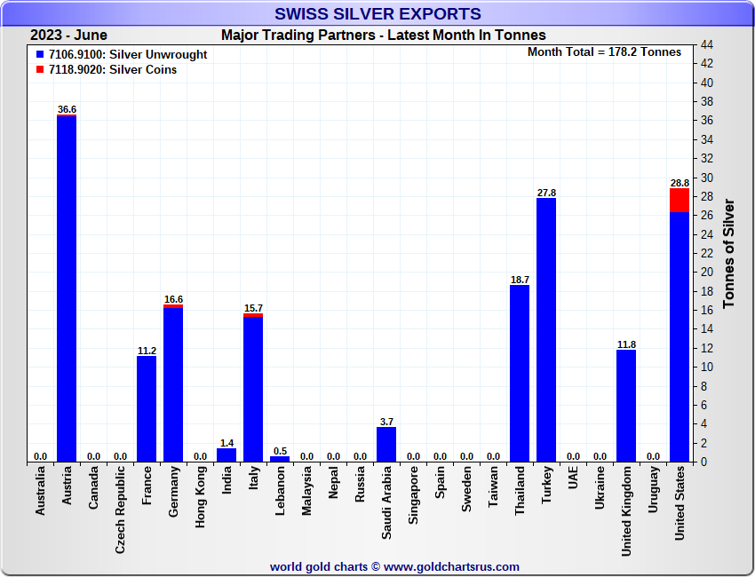This screenshot has height=577, width=755.
Task: Click the Austria bar labeled 36.6
Action: point(67,288)
